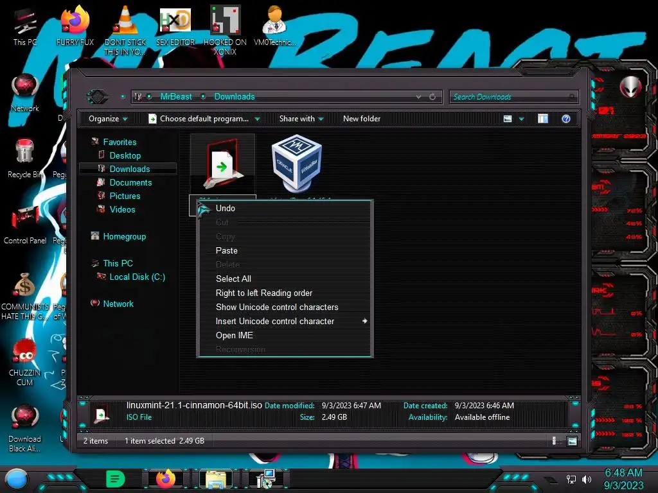Open the HxD SEX EDITOR shortcut
Viewport: 658px width, 493px height.
tap(175, 26)
